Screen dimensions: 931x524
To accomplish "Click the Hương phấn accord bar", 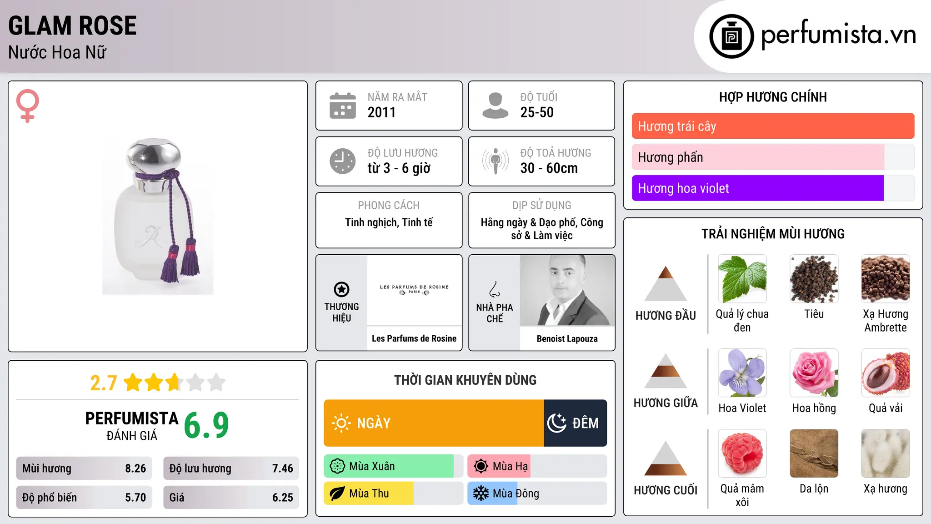I will [x=773, y=157].
